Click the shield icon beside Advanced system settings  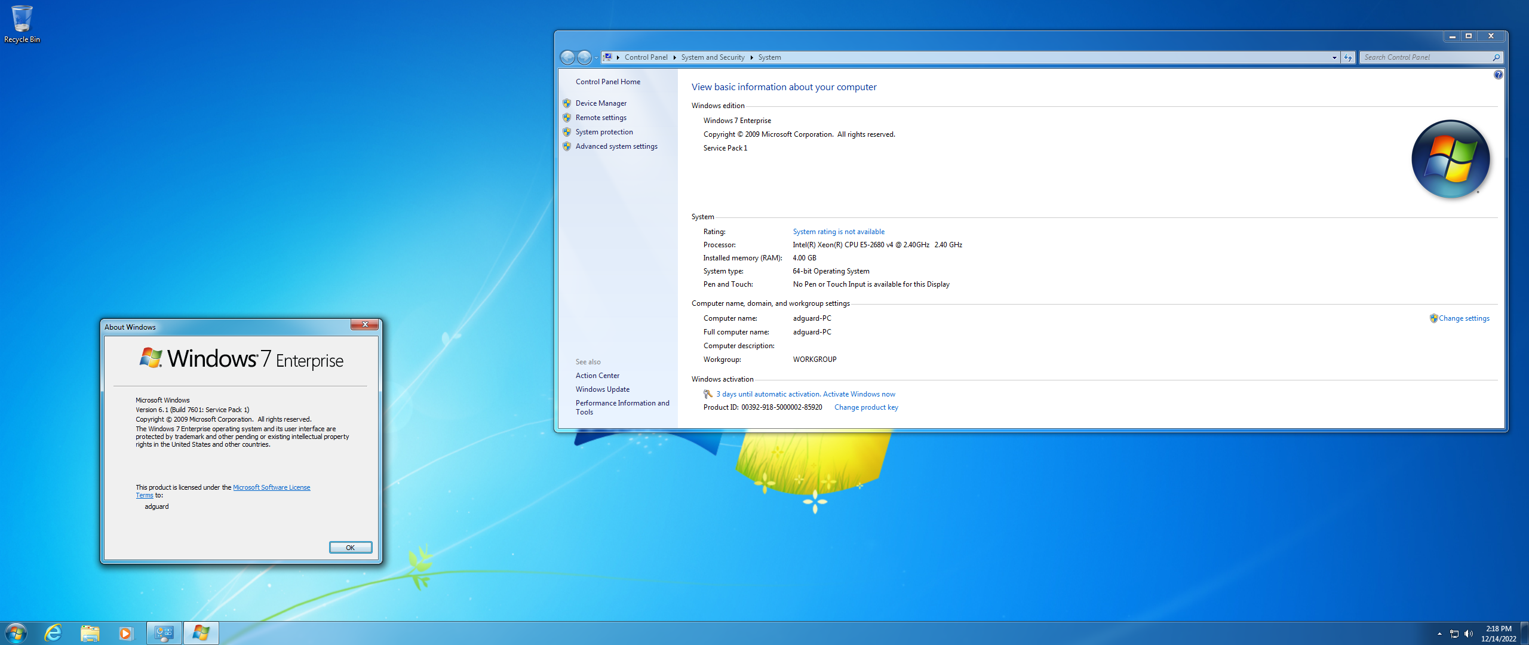point(567,146)
